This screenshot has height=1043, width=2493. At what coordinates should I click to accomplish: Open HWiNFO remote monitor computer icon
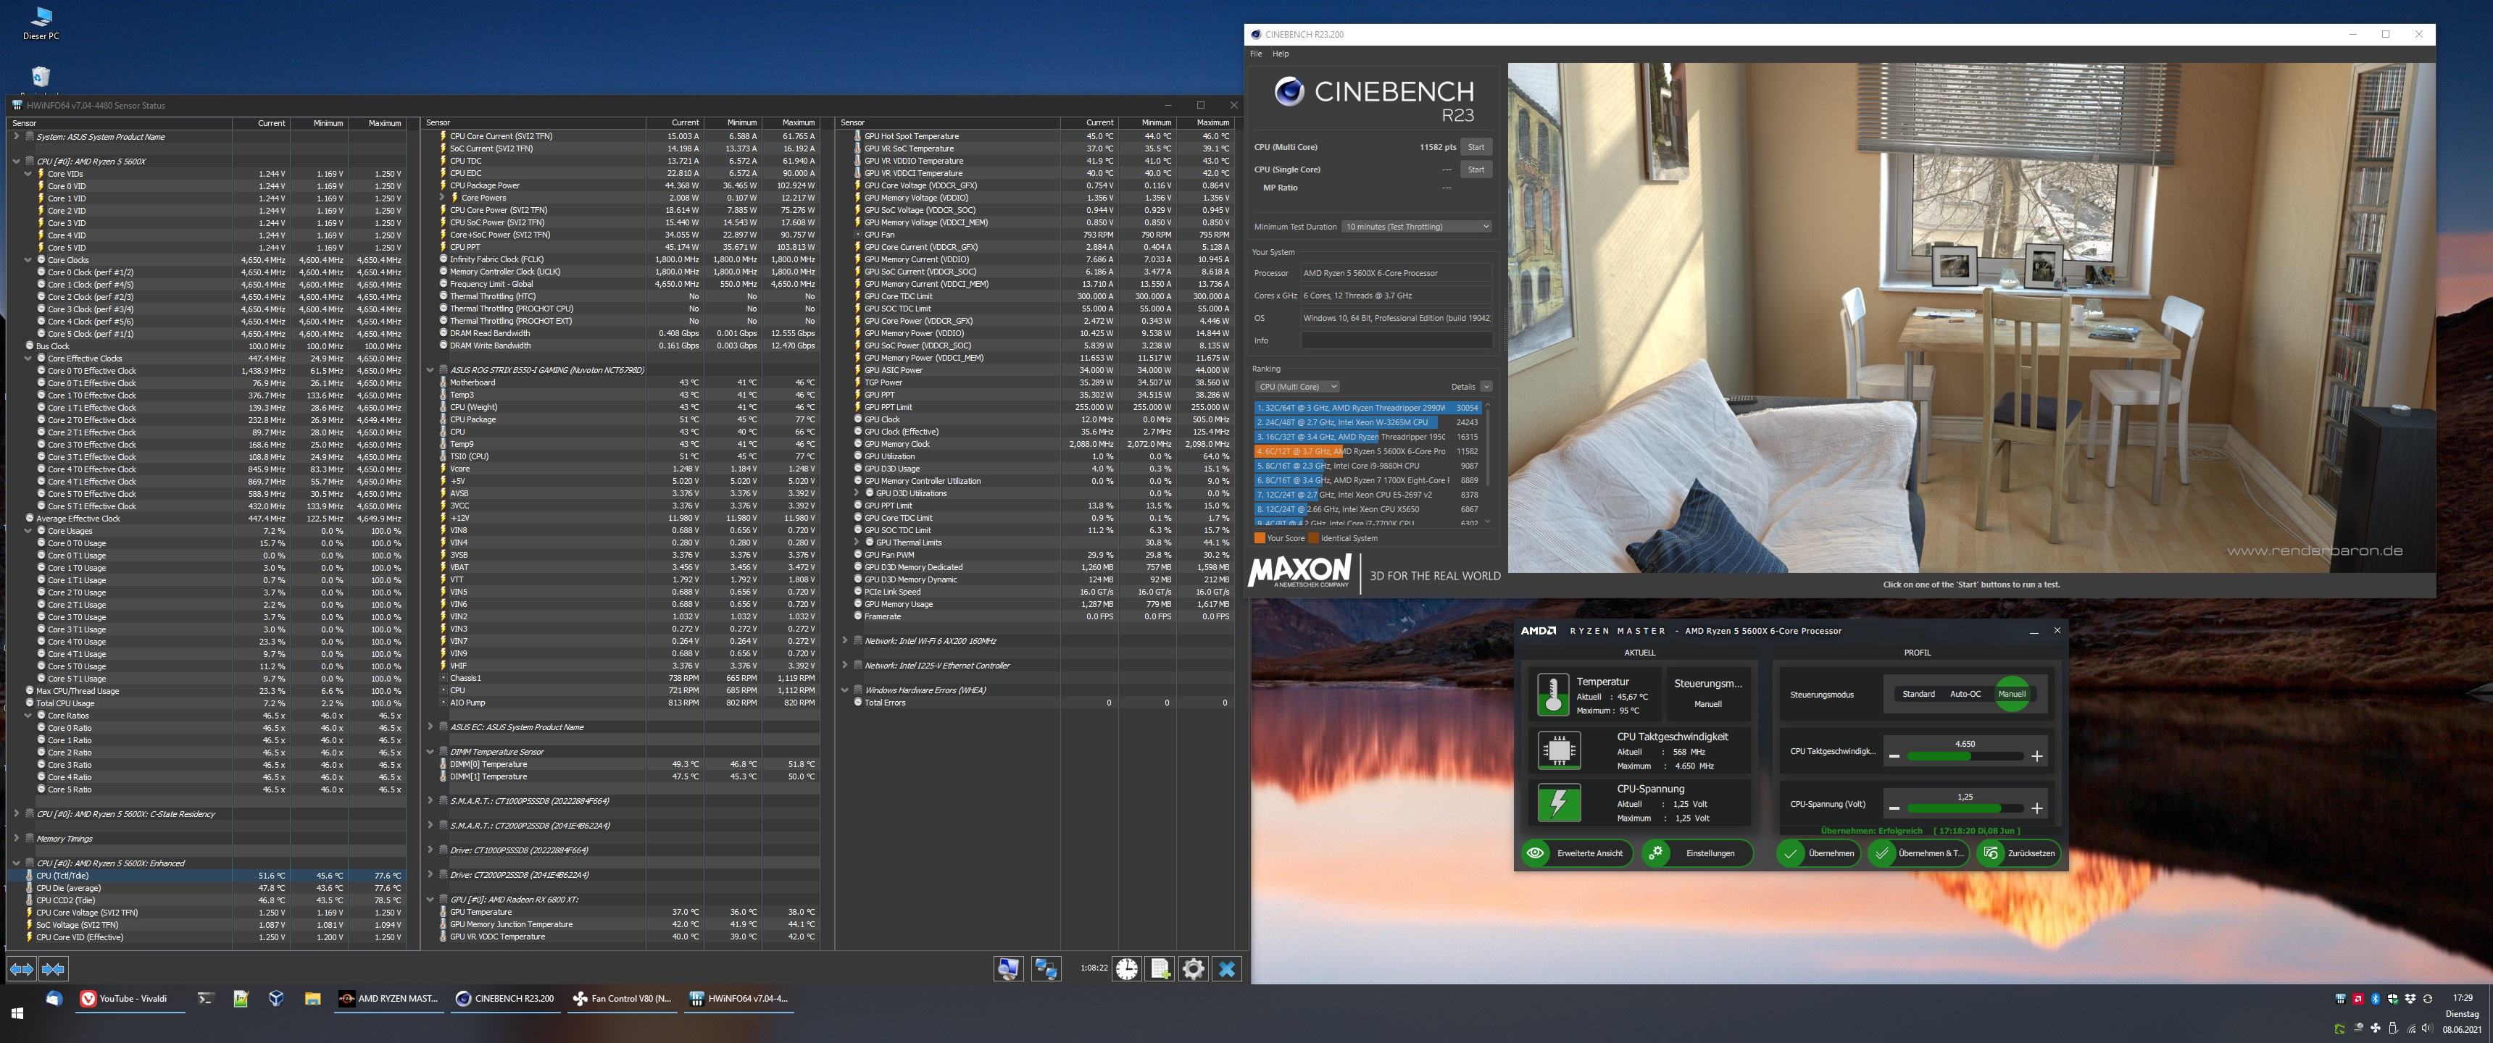tap(1008, 968)
